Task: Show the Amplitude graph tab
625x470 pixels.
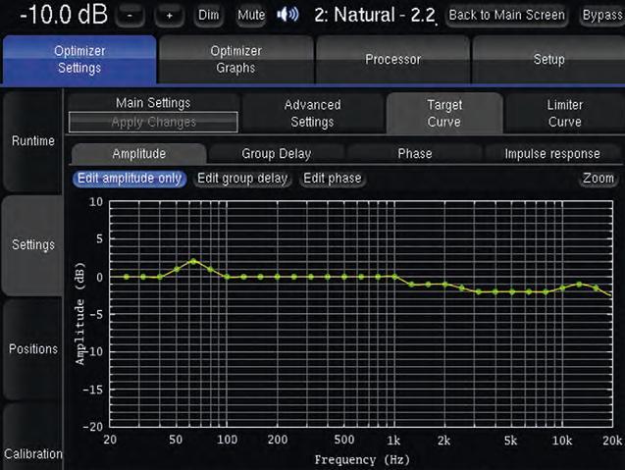Action: coord(138,153)
